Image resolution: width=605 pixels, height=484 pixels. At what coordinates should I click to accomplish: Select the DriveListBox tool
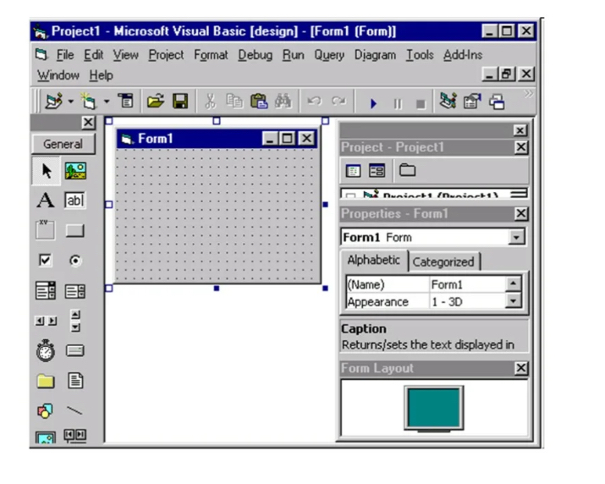[x=74, y=350]
